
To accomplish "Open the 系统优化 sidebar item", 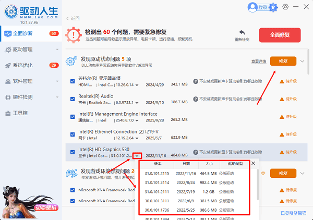I will pyautogui.click(x=31, y=65).
